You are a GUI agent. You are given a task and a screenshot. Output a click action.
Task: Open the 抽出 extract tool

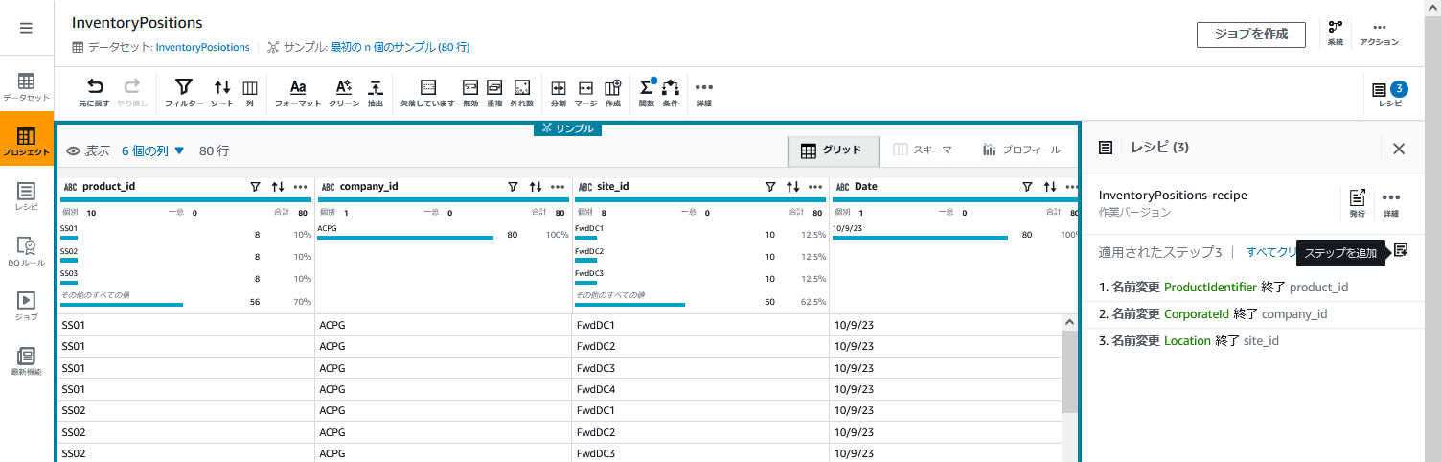tap(376, 92)
